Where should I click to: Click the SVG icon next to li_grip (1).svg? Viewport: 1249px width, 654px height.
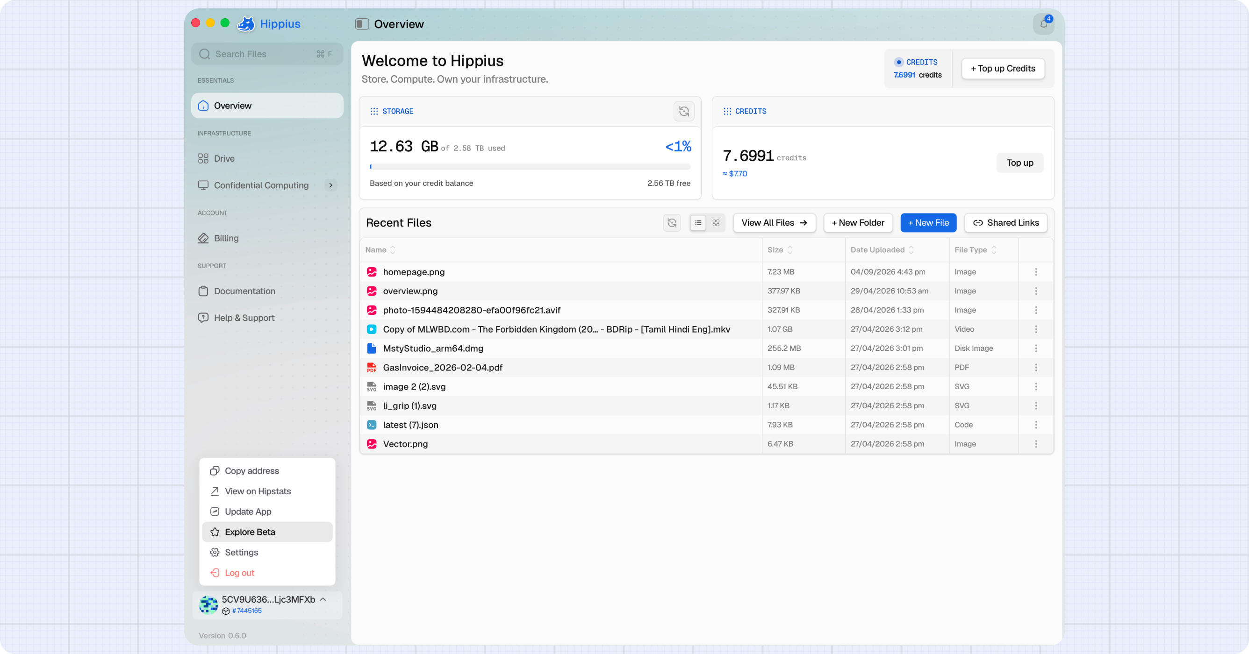tap(372, 405)
